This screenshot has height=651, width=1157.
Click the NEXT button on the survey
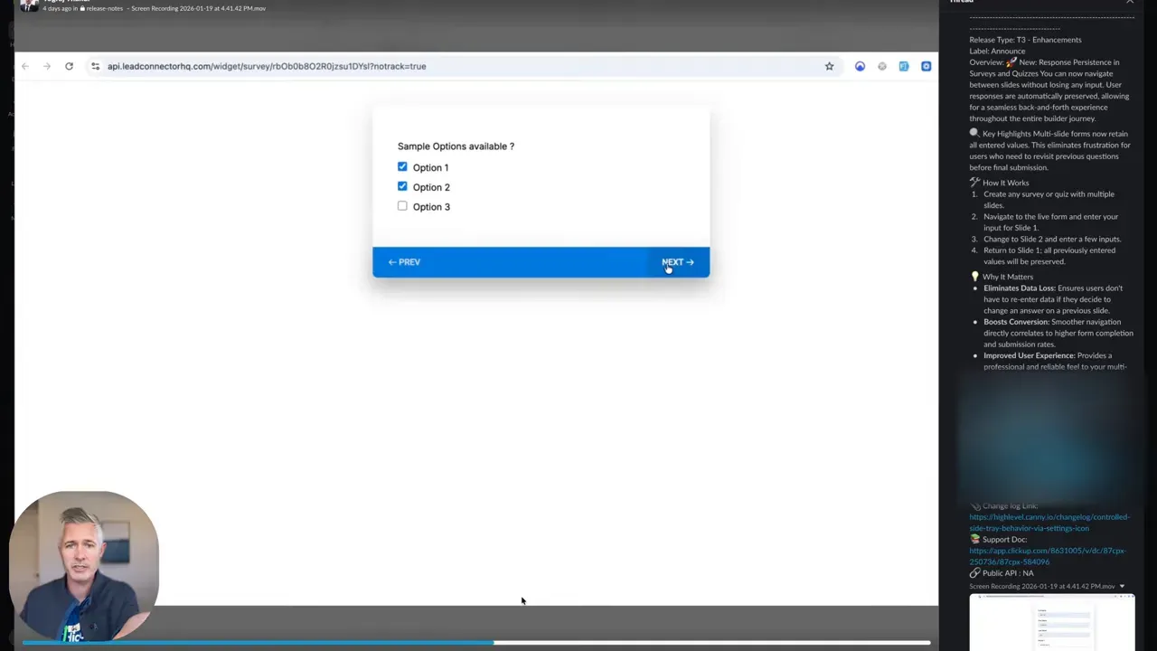[x=677, y=261]
